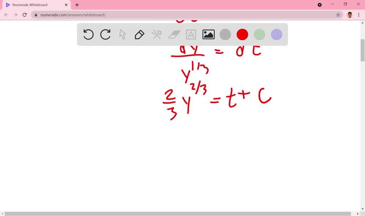Toggle the bookmark star for this page

click(x=338, y=15)
